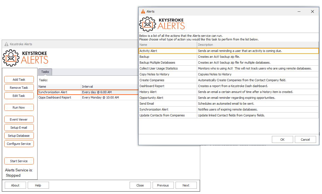Open Setup Database
The height and width of the screenshot is (194, 322).
pyautogui.click(x=19, y=135)
